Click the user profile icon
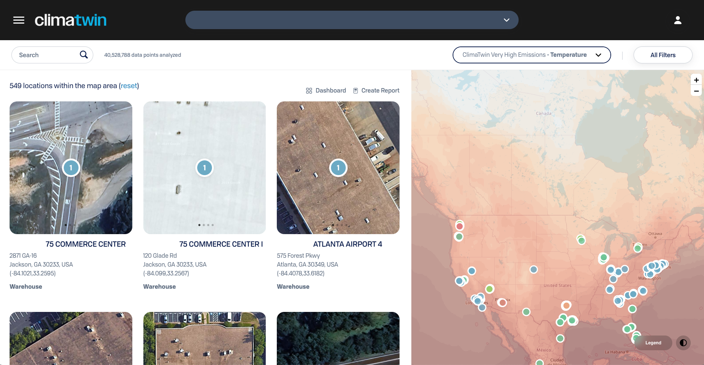This screenshot has width=704, height=365. 677,20
